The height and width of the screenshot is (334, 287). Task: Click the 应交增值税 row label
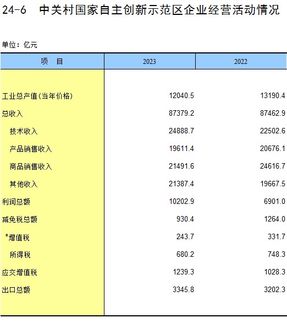[20, 272]
